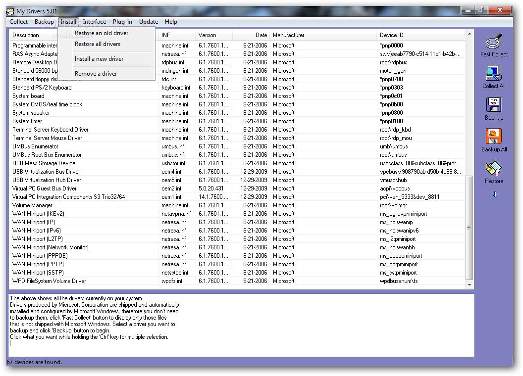Select USB Virtualization Hub Driver row
Viewport: 523px width, 376px height.
tap(237, 180)
